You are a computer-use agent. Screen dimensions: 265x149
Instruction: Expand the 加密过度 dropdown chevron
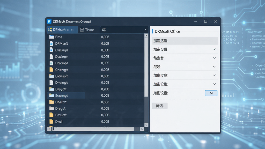click(x=214, y=75)
